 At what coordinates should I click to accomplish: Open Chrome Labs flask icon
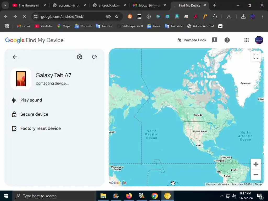tap(228, 16)
